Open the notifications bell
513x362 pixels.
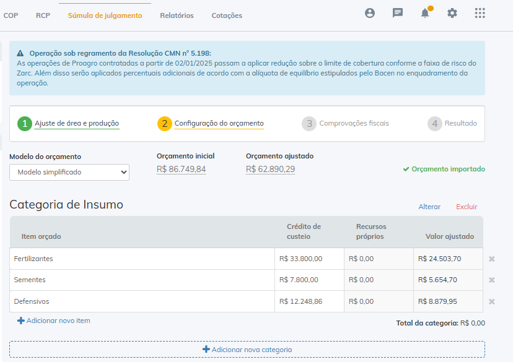pos(425,13)
